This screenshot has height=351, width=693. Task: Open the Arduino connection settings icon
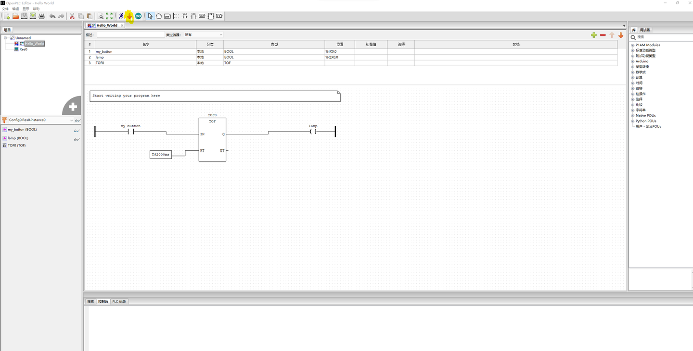coord(139,16)
